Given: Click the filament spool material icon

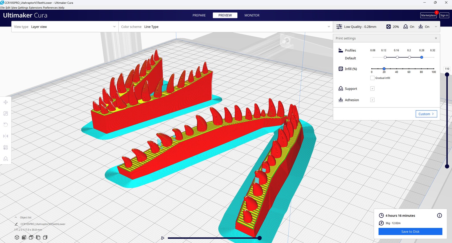Looking at the screenshot, I should (381, 223).
